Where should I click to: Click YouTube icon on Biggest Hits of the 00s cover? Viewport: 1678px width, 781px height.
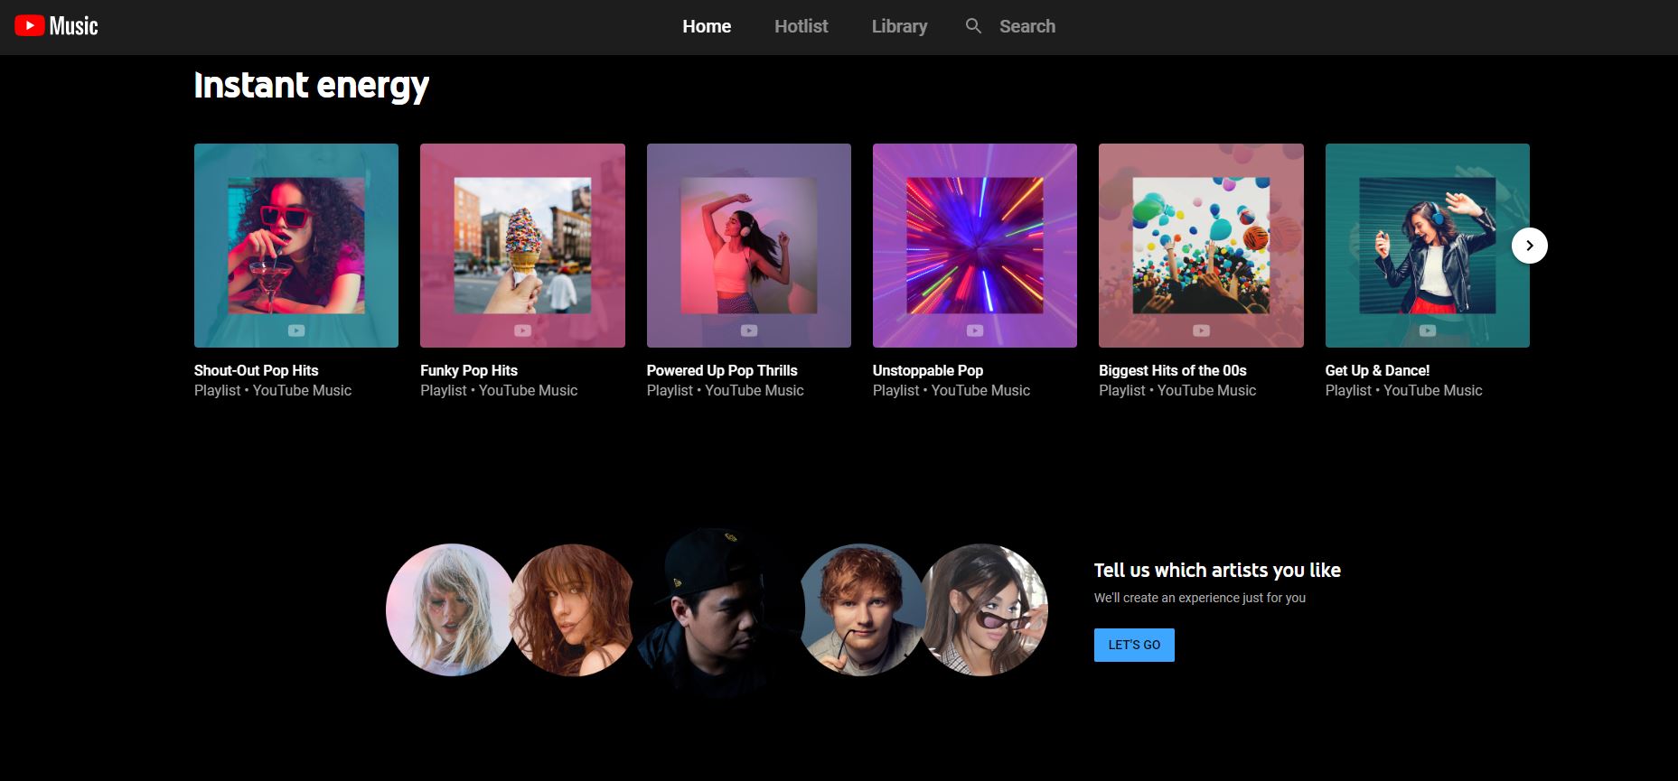pyautogui.click(x=1201, y=330)
